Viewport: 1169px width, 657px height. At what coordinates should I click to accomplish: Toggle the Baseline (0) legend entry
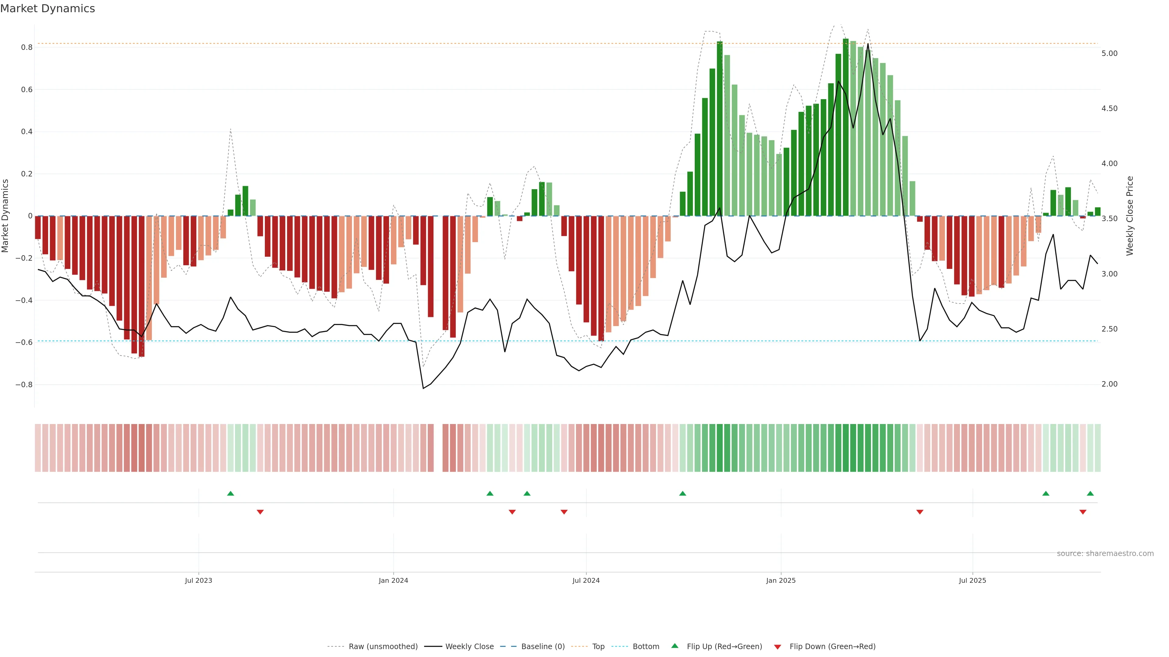[x=543, y=647]
